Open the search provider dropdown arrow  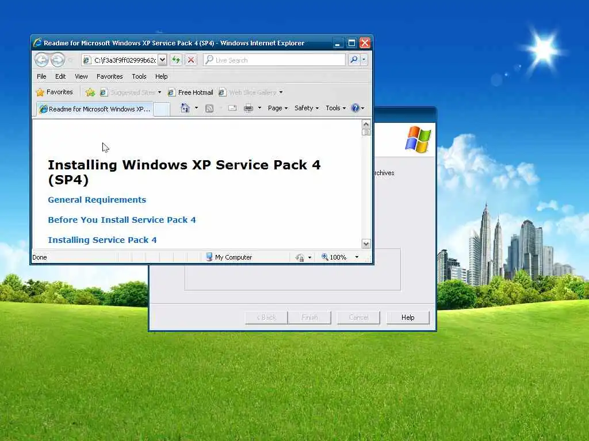364,60
